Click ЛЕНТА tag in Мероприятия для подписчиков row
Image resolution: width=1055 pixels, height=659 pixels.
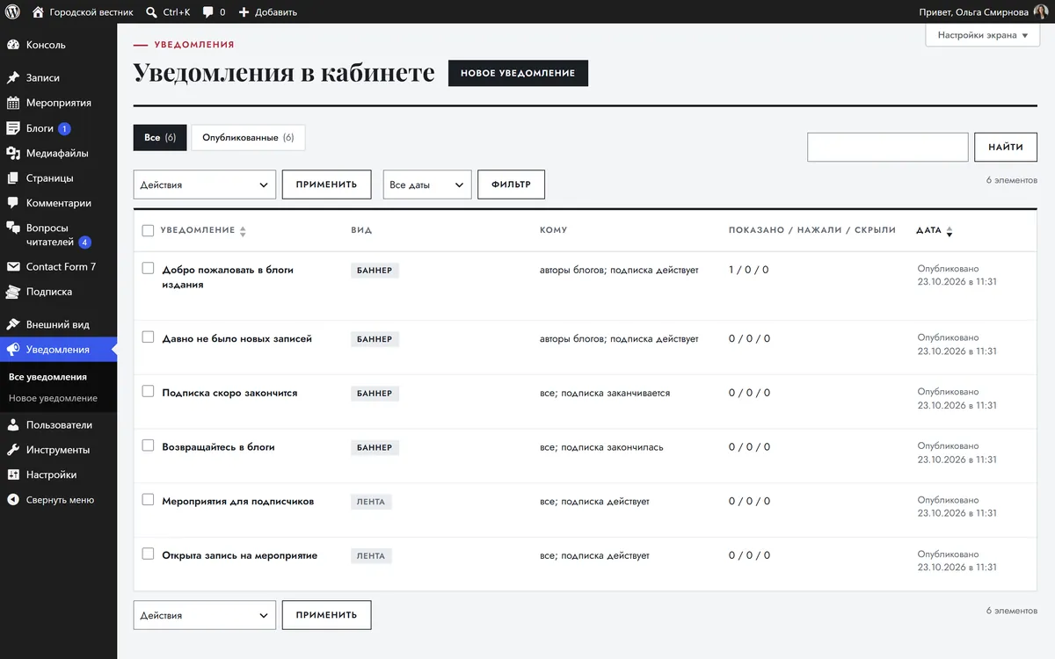(x=371, y=502)
